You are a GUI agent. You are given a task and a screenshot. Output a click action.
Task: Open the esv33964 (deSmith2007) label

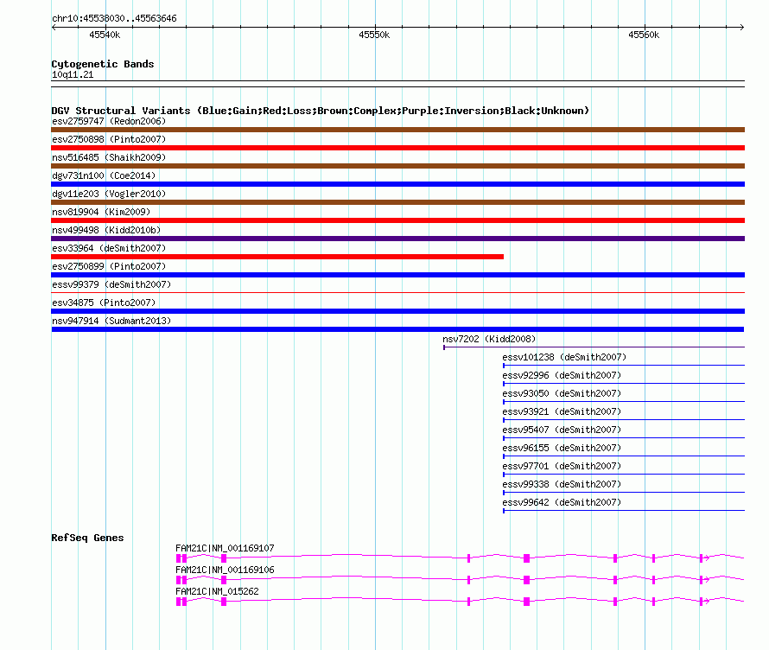click(x=109, y=248)
